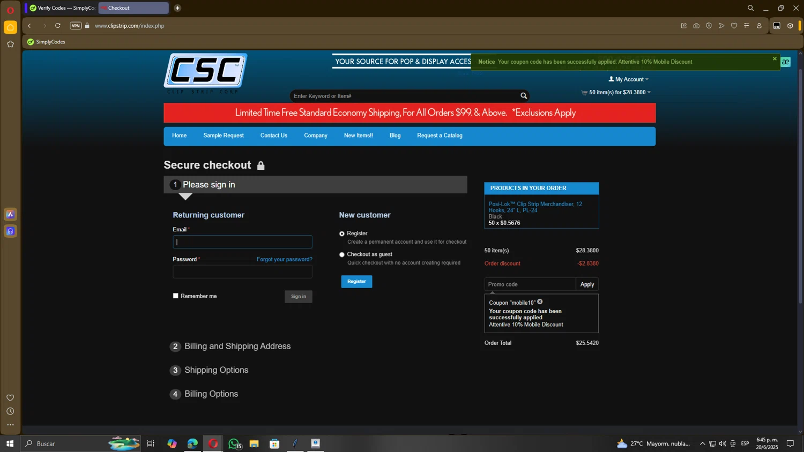Open Request a Catalog menu item
Image resolution: width=804 pixels, height=452 pixels.
(440, 135)
